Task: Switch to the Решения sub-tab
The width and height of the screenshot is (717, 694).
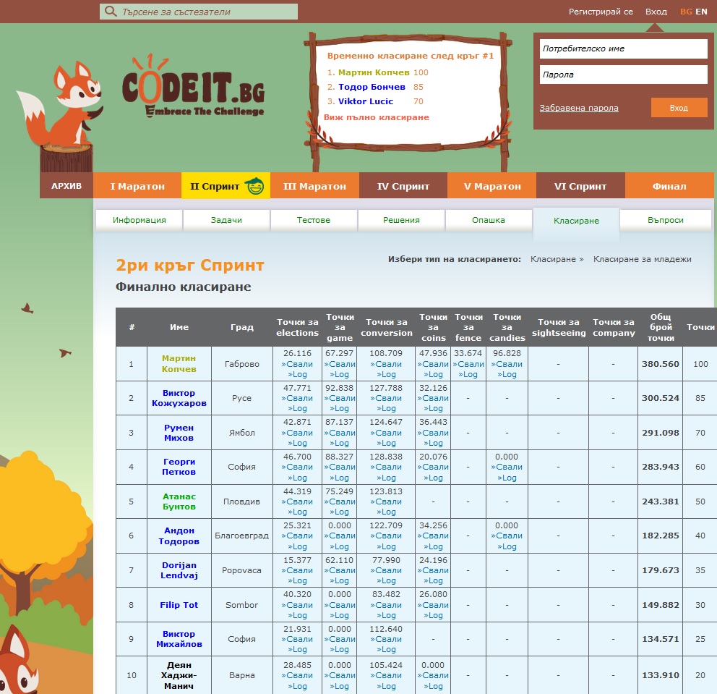Action: coord(401,220)
